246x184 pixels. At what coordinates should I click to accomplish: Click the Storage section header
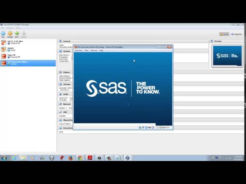(x=66, y=84)
